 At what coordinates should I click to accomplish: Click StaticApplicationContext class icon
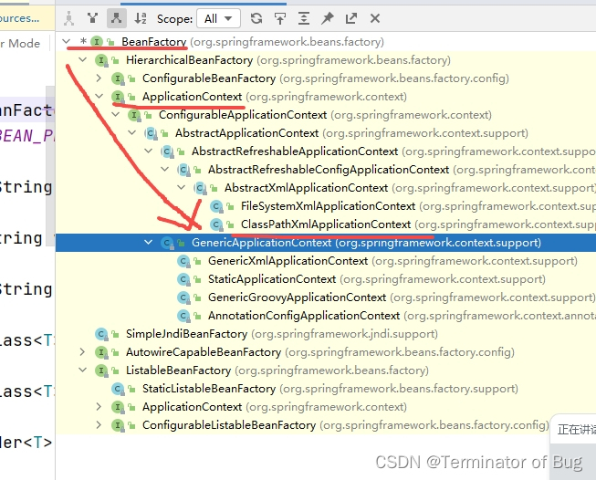pos(183,279)
